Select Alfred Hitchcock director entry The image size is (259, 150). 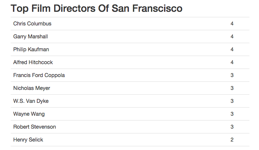pyautogui.click(x=33, y=62)
